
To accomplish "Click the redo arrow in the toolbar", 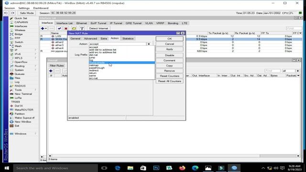I will tap(13, 13).
